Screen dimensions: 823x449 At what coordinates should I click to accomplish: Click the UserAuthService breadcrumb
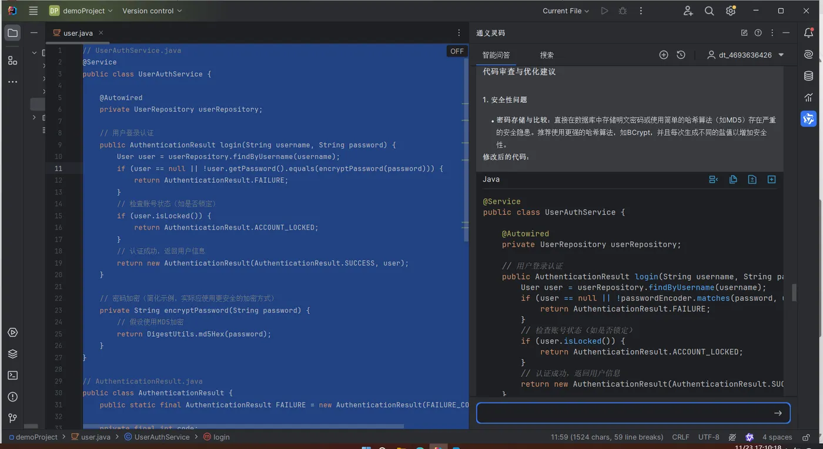point(157,437)
